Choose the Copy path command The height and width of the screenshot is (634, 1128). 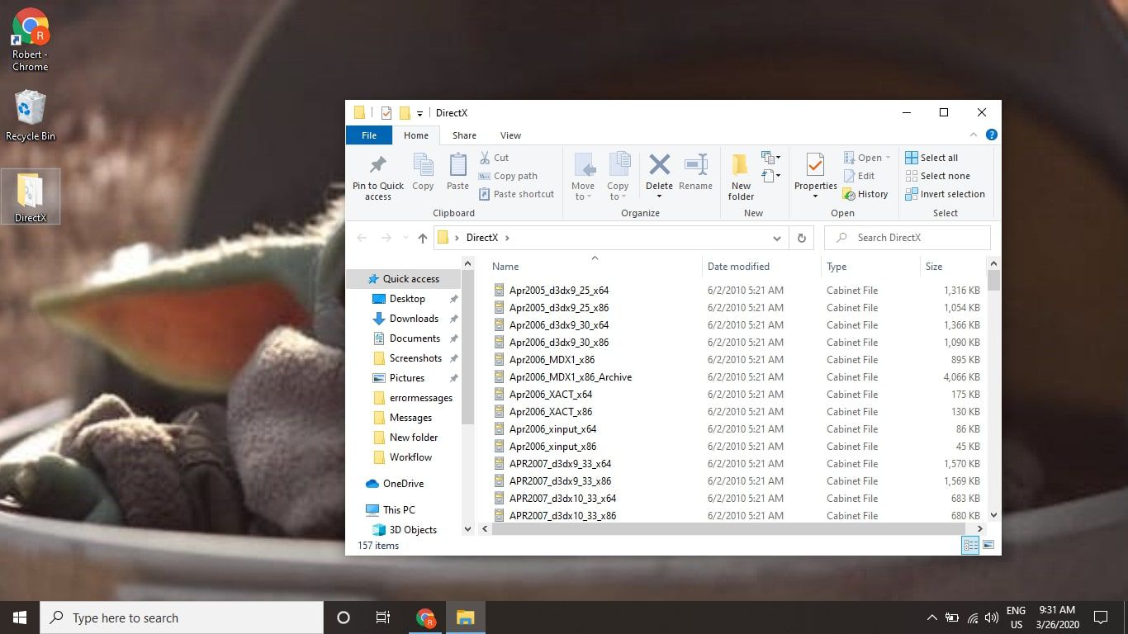coord(508,176)
